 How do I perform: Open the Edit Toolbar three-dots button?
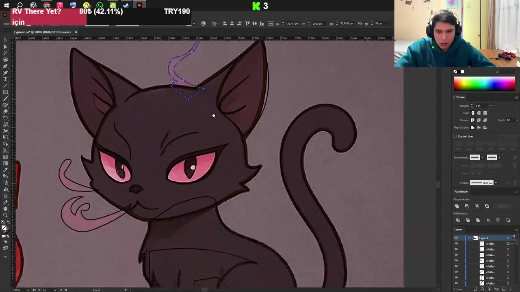click(5, 256)
